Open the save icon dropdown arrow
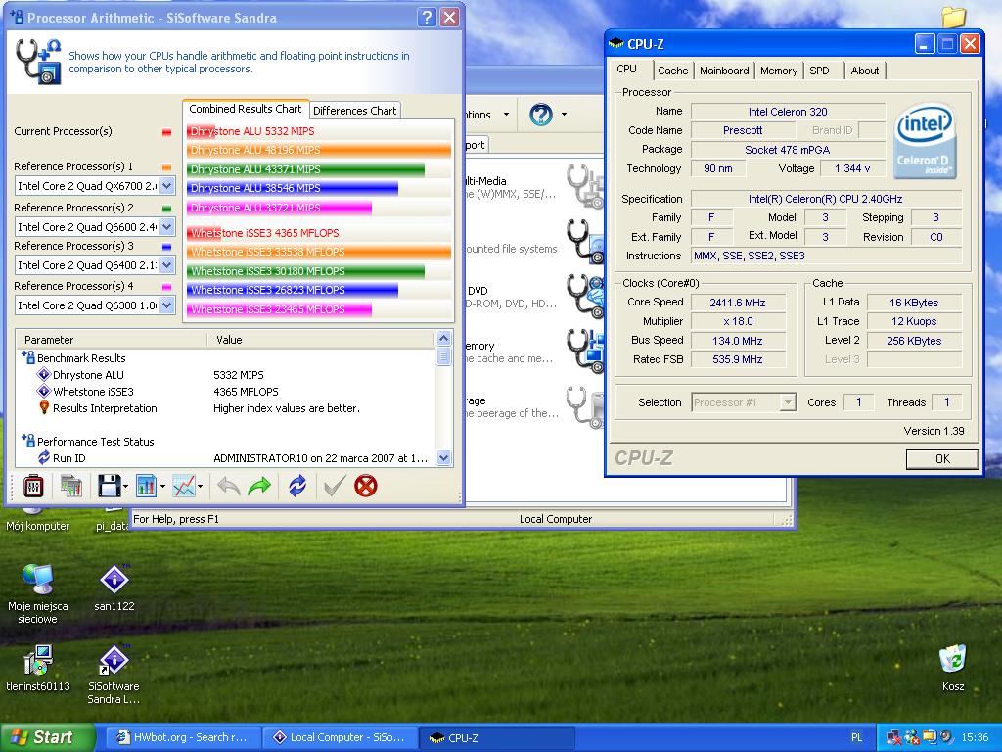 [x=125, y=487]
